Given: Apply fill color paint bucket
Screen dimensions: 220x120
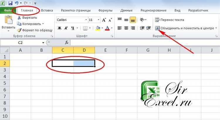Looking at the screenshot, I should [98, 28].
